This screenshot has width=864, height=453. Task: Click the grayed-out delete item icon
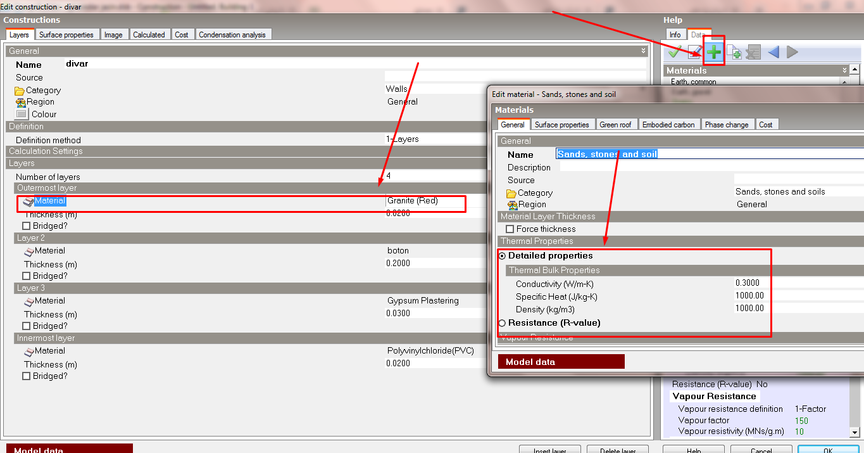coord(753,52)
